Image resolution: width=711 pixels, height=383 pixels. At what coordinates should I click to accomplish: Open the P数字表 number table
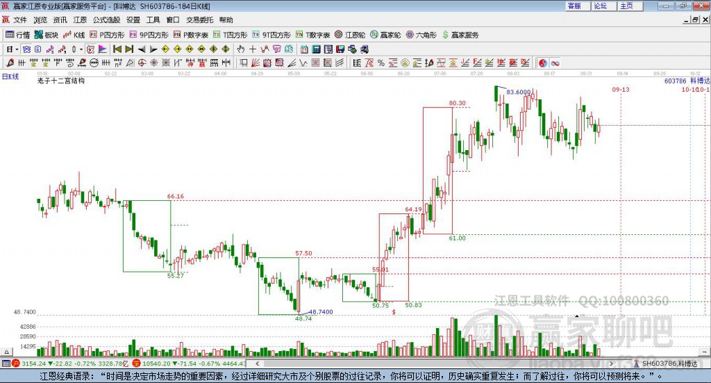(x=191, y=35)
